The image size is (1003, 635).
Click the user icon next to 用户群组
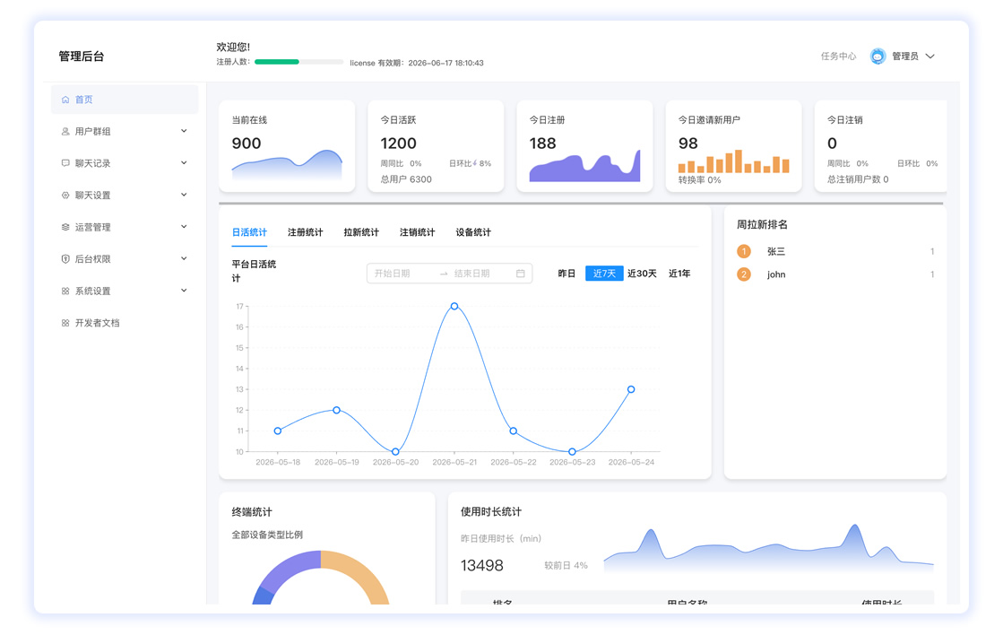pyautogui.click(x=65, y=131)
